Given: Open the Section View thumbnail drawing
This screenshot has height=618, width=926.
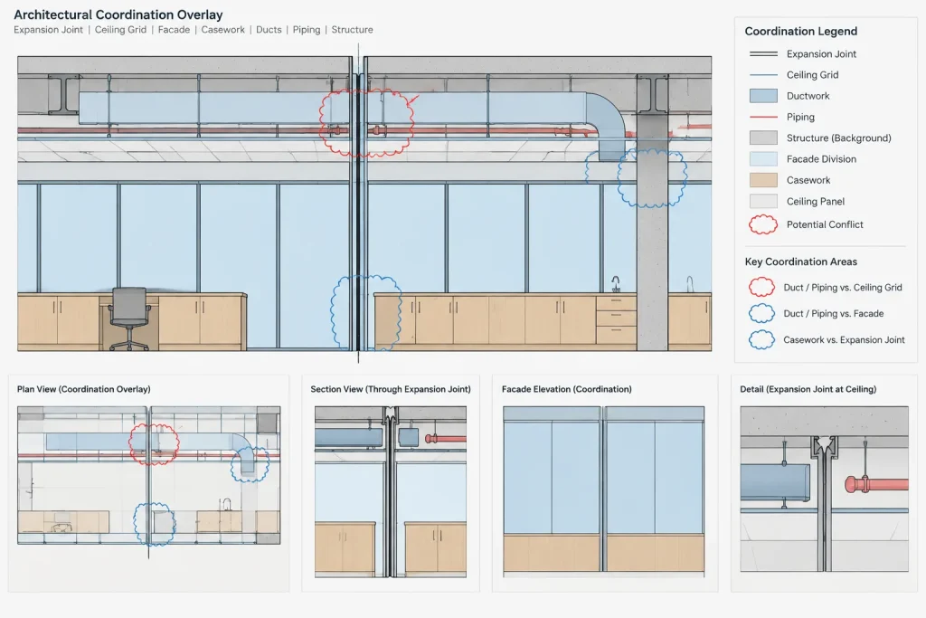Looking at the screenshot, I should (x=391, y=491).
